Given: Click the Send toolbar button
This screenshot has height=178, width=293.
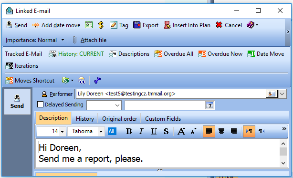Looking at the screenshot, I should (16, 25).
